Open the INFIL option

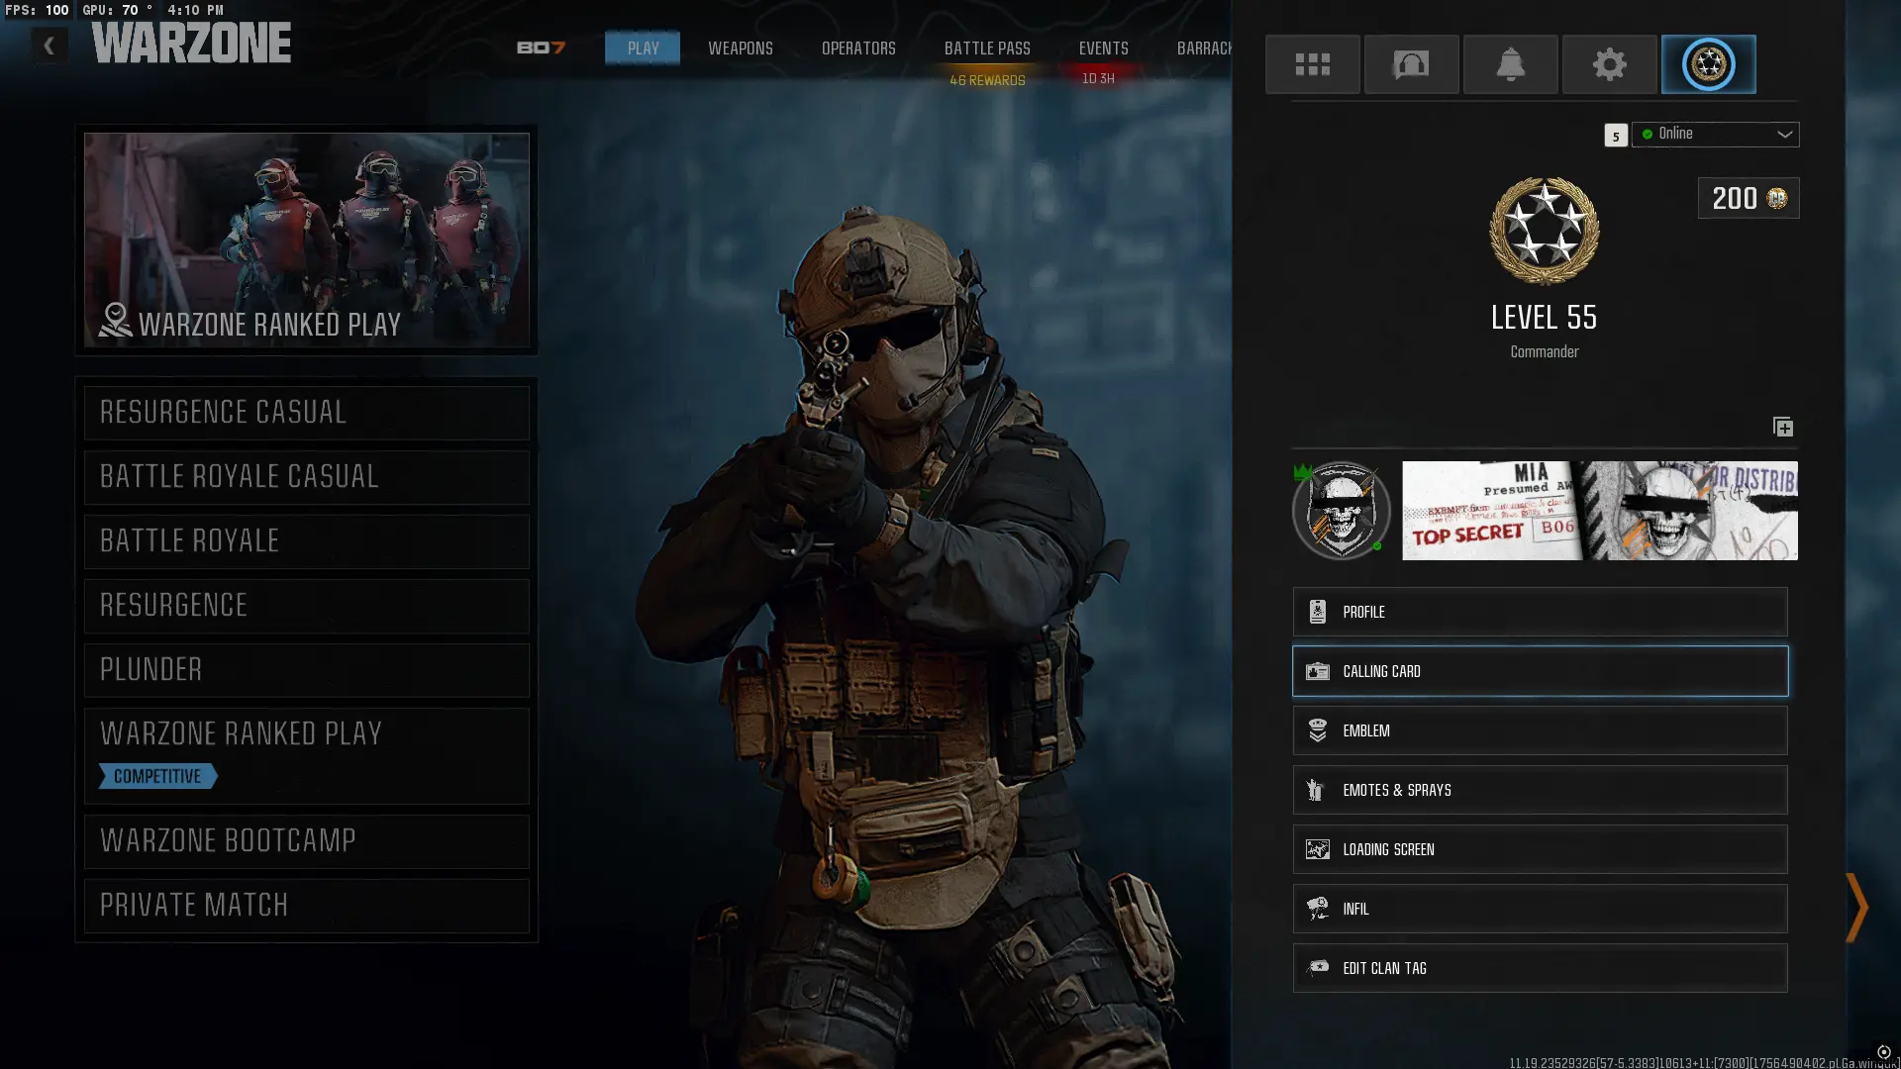(x=1540, y=909)
